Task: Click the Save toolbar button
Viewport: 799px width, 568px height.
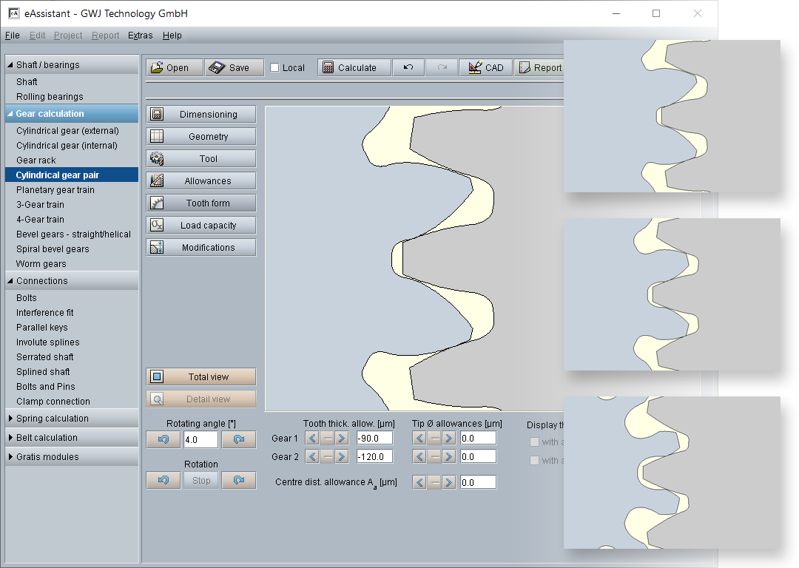Action: (x=234, y=67)
